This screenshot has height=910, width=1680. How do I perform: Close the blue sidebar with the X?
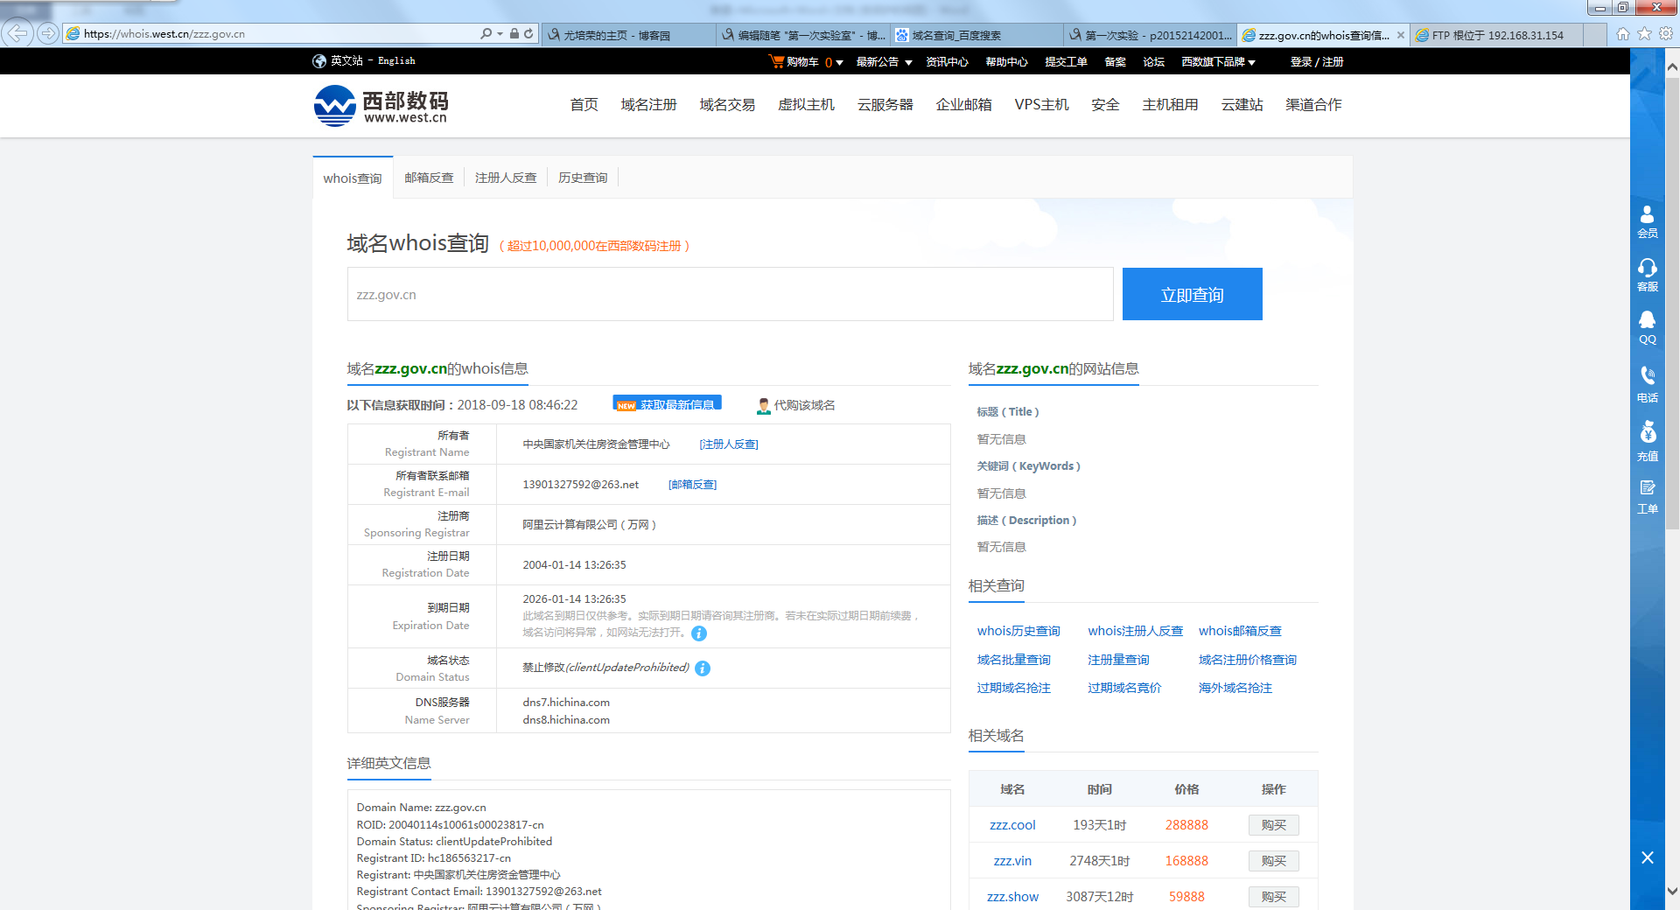coord(1648,857)
